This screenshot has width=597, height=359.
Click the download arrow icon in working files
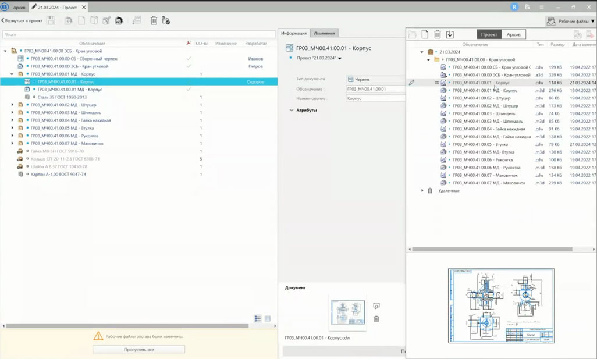pyautogui.click(x=450, y=34)
